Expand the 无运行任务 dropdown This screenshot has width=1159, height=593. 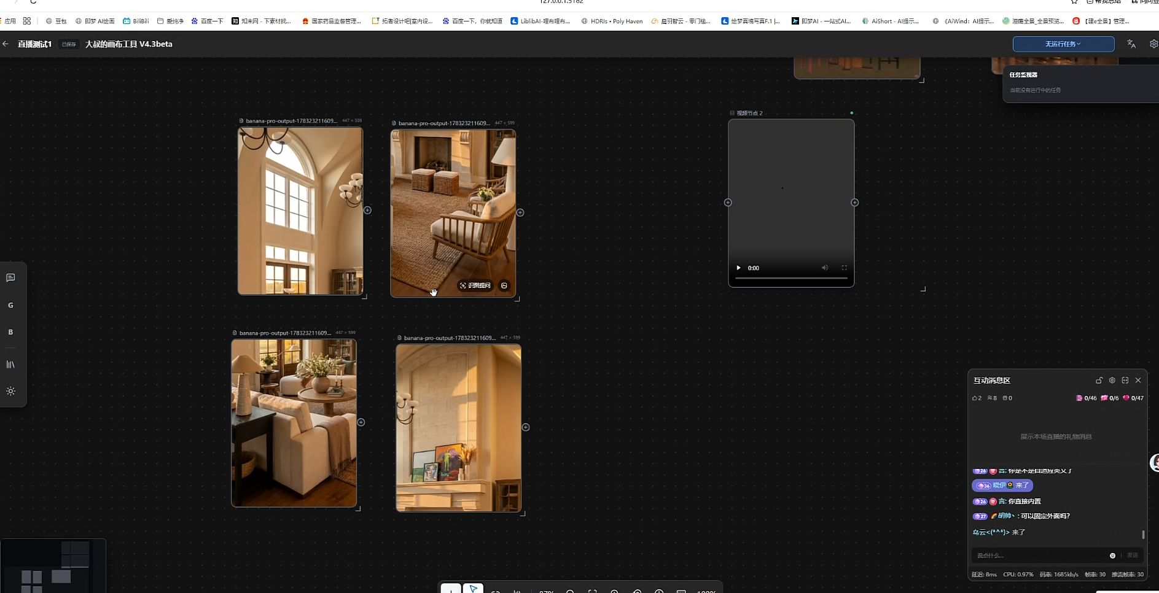[x=1063, y=44]
